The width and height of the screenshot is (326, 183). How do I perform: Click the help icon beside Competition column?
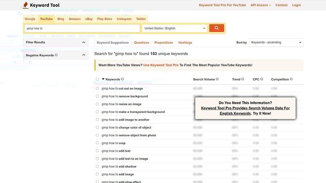click(291, 79)
